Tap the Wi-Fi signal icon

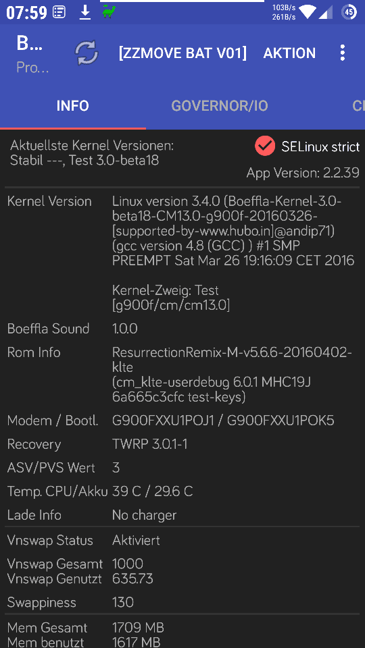click(x=307, y=12)
